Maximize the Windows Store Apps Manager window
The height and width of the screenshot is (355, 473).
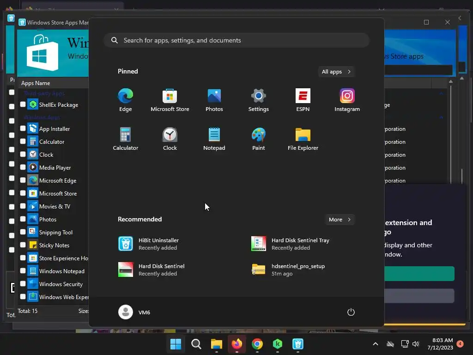pos(426,22)
